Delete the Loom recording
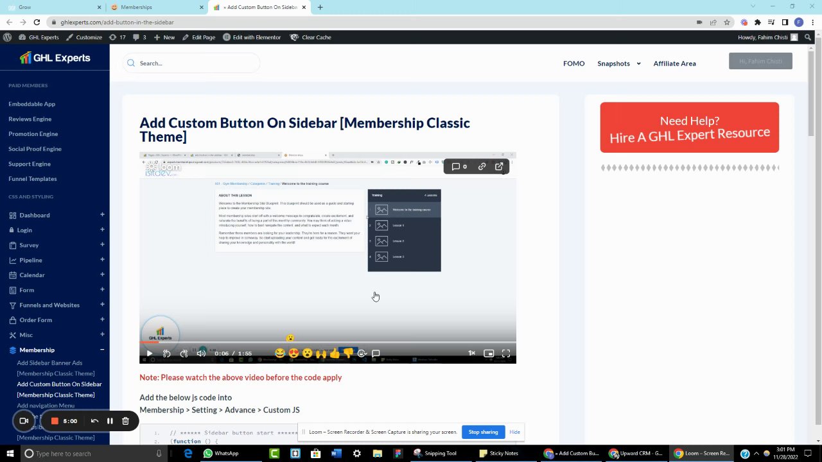822x462 pixels. point(125,421)
